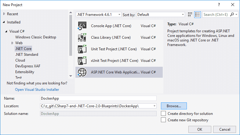The width and height of the screenshot is (240, 135).
Task: Click the Unit Test Project (.NET Core) icon
Action: [x=82, y=49]
